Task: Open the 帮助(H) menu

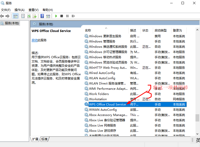Action: click(x=48, y=10)
